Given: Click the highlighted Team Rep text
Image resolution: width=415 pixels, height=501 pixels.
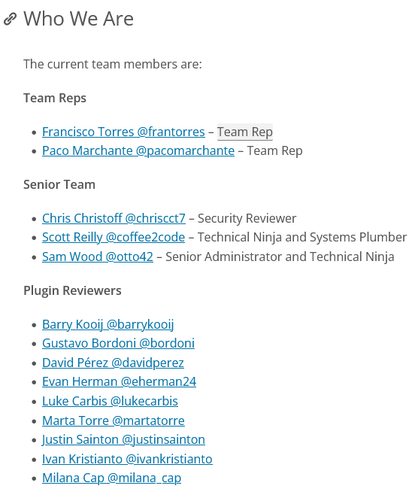Looking at the screenshot, I should pyautogui.click(x=245, y=132).
